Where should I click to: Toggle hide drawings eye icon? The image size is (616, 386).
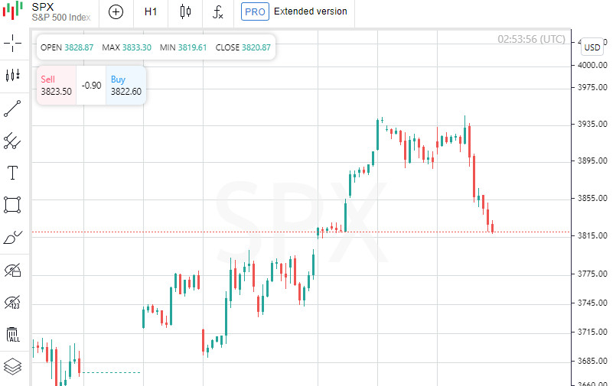click(12, 269)
